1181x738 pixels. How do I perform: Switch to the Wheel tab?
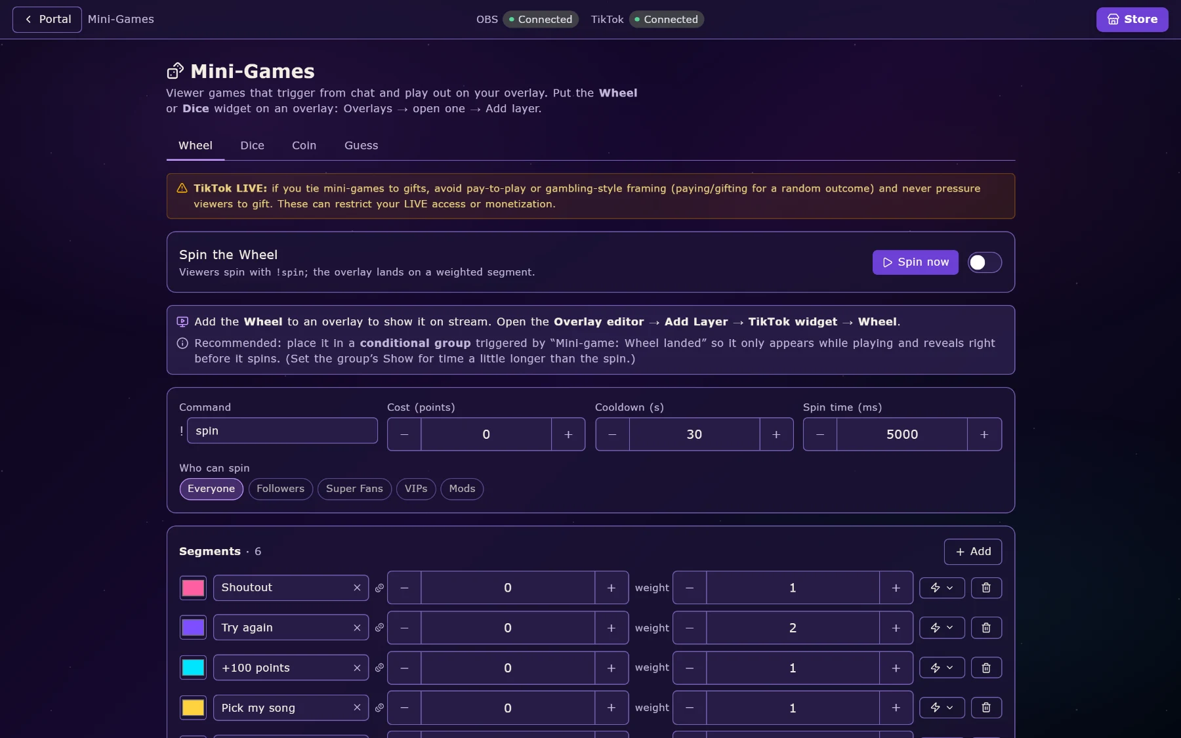point(196,146)
